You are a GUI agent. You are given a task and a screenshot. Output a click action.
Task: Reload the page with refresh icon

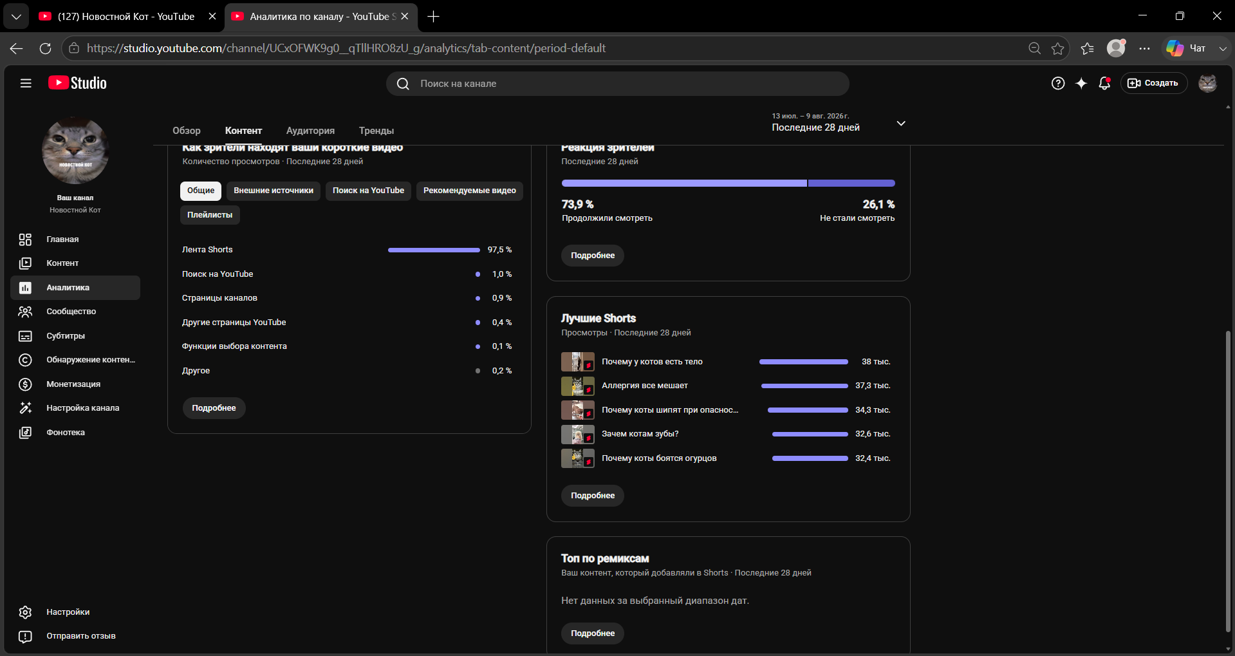45,48
